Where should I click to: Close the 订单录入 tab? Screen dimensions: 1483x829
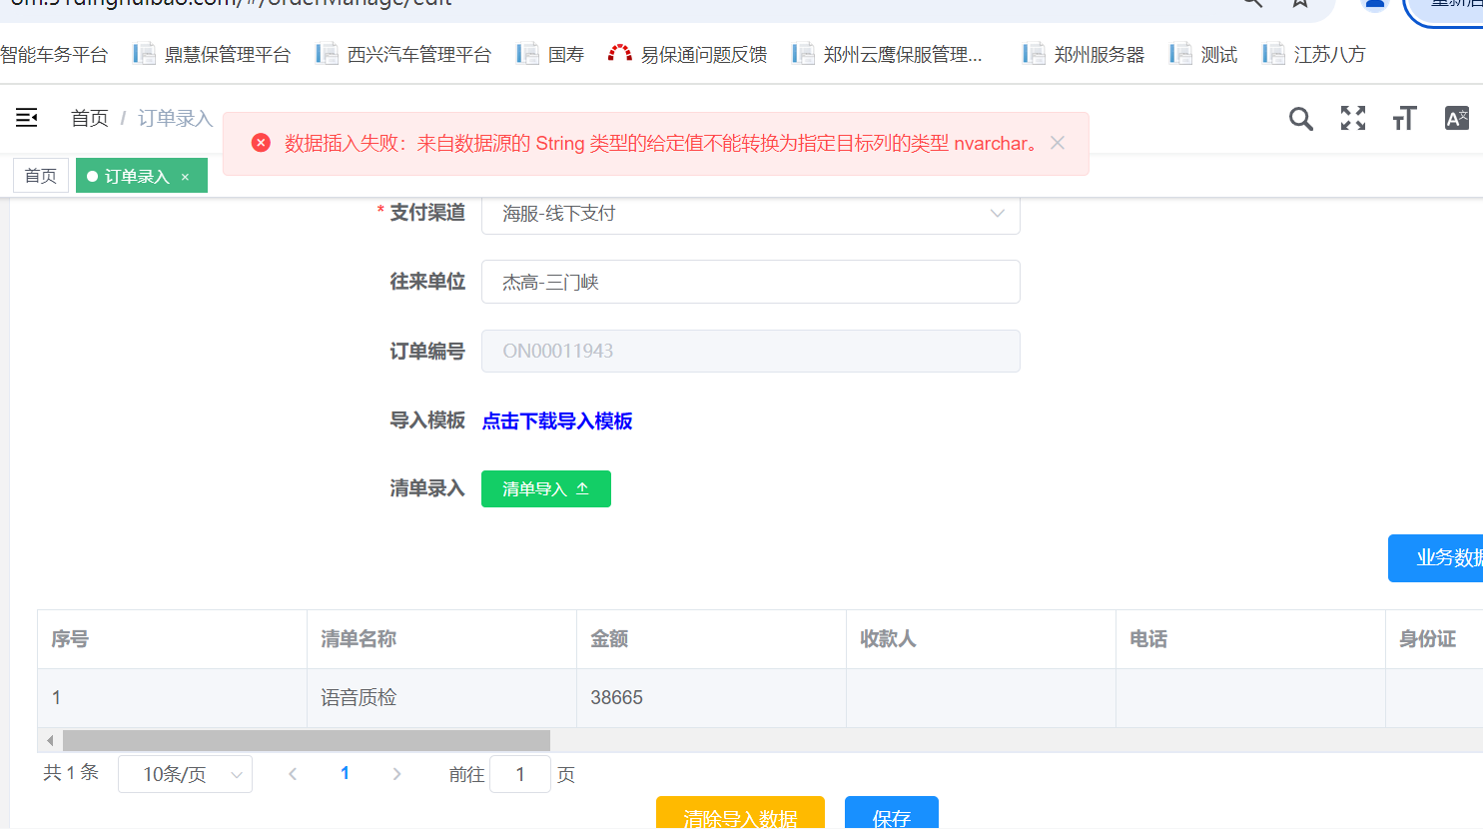click(x=185, y=177)
